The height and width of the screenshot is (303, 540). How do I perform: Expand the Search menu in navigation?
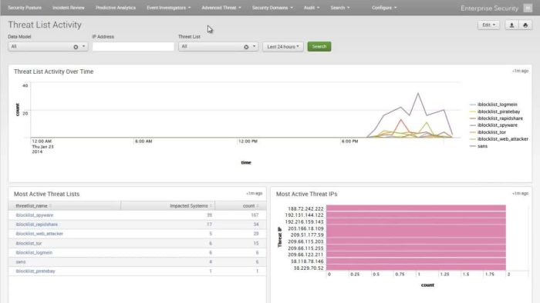click(340, 8)
